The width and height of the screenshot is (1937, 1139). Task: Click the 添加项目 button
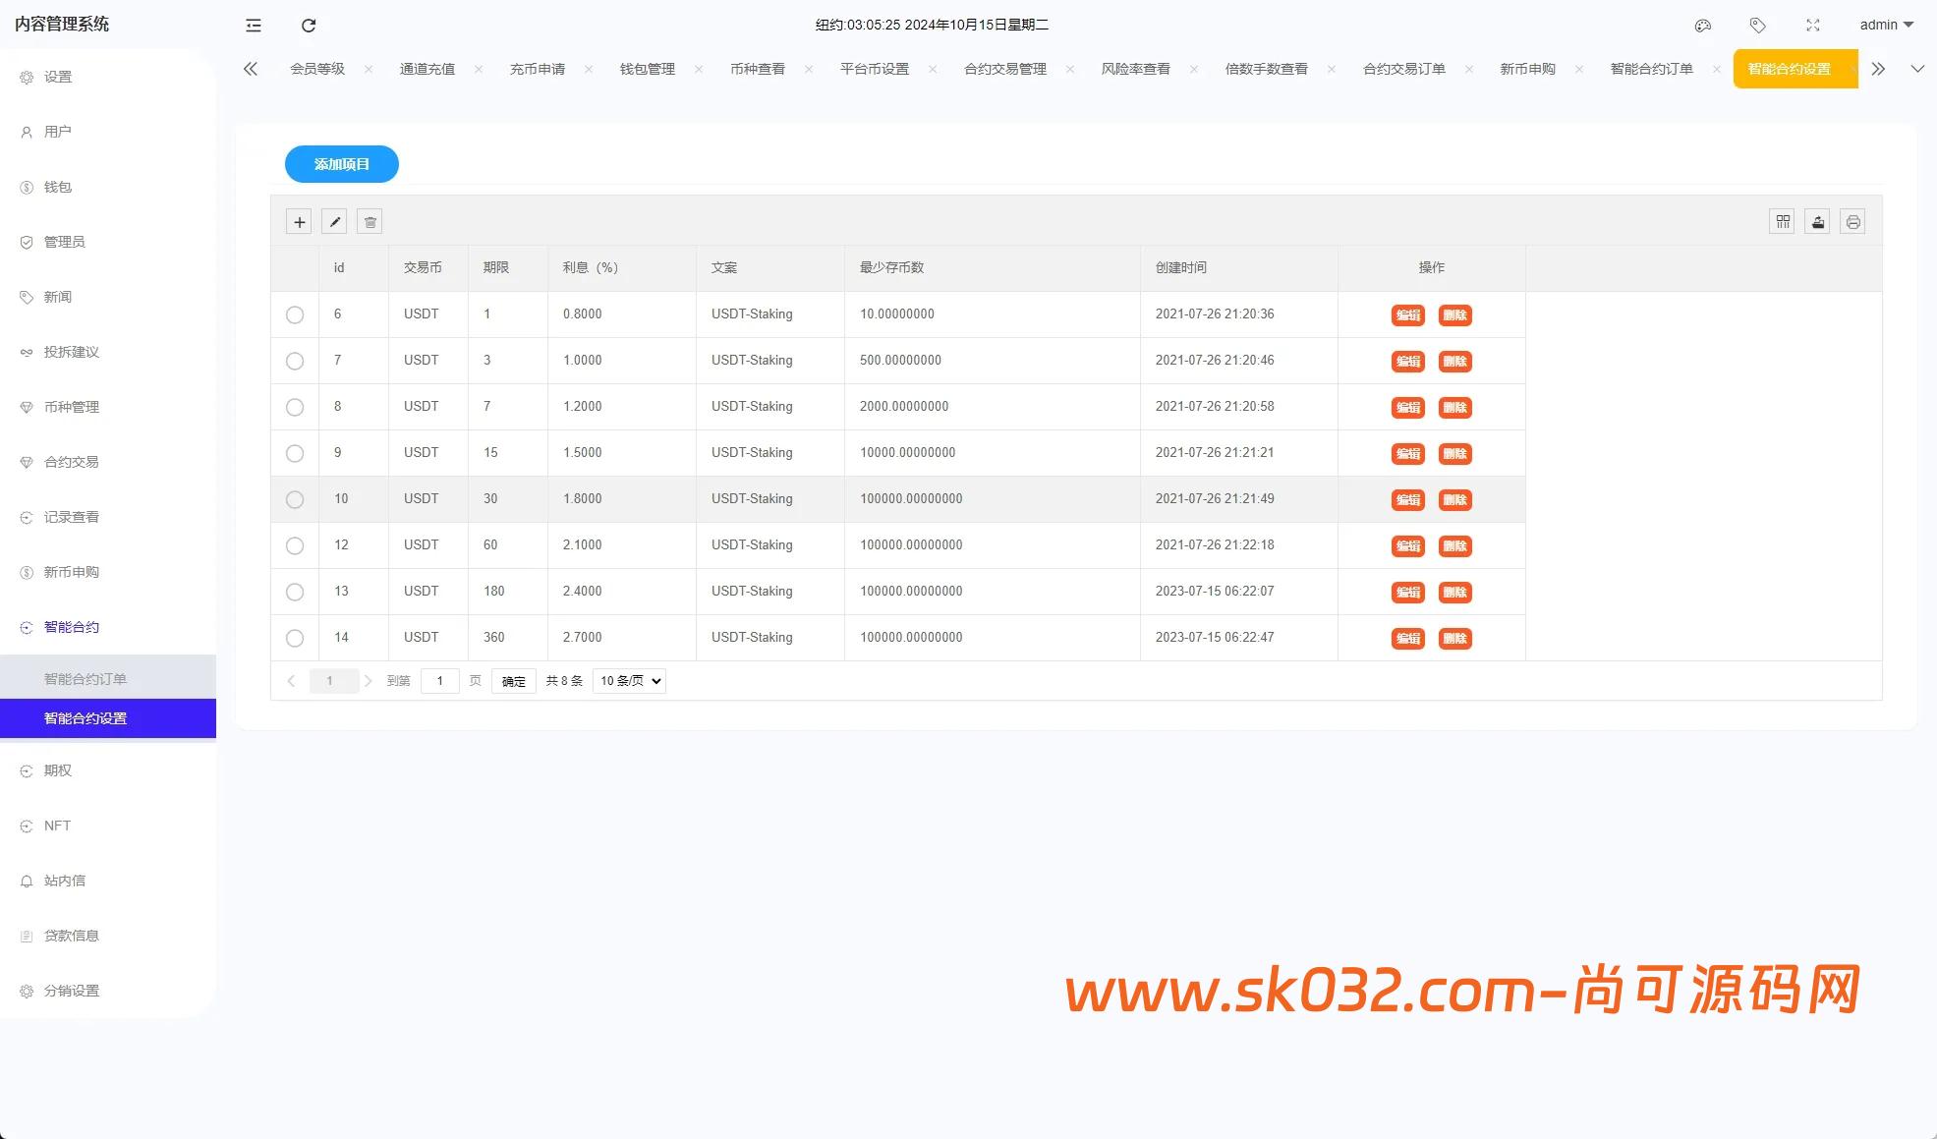click(x=341, y=164)
